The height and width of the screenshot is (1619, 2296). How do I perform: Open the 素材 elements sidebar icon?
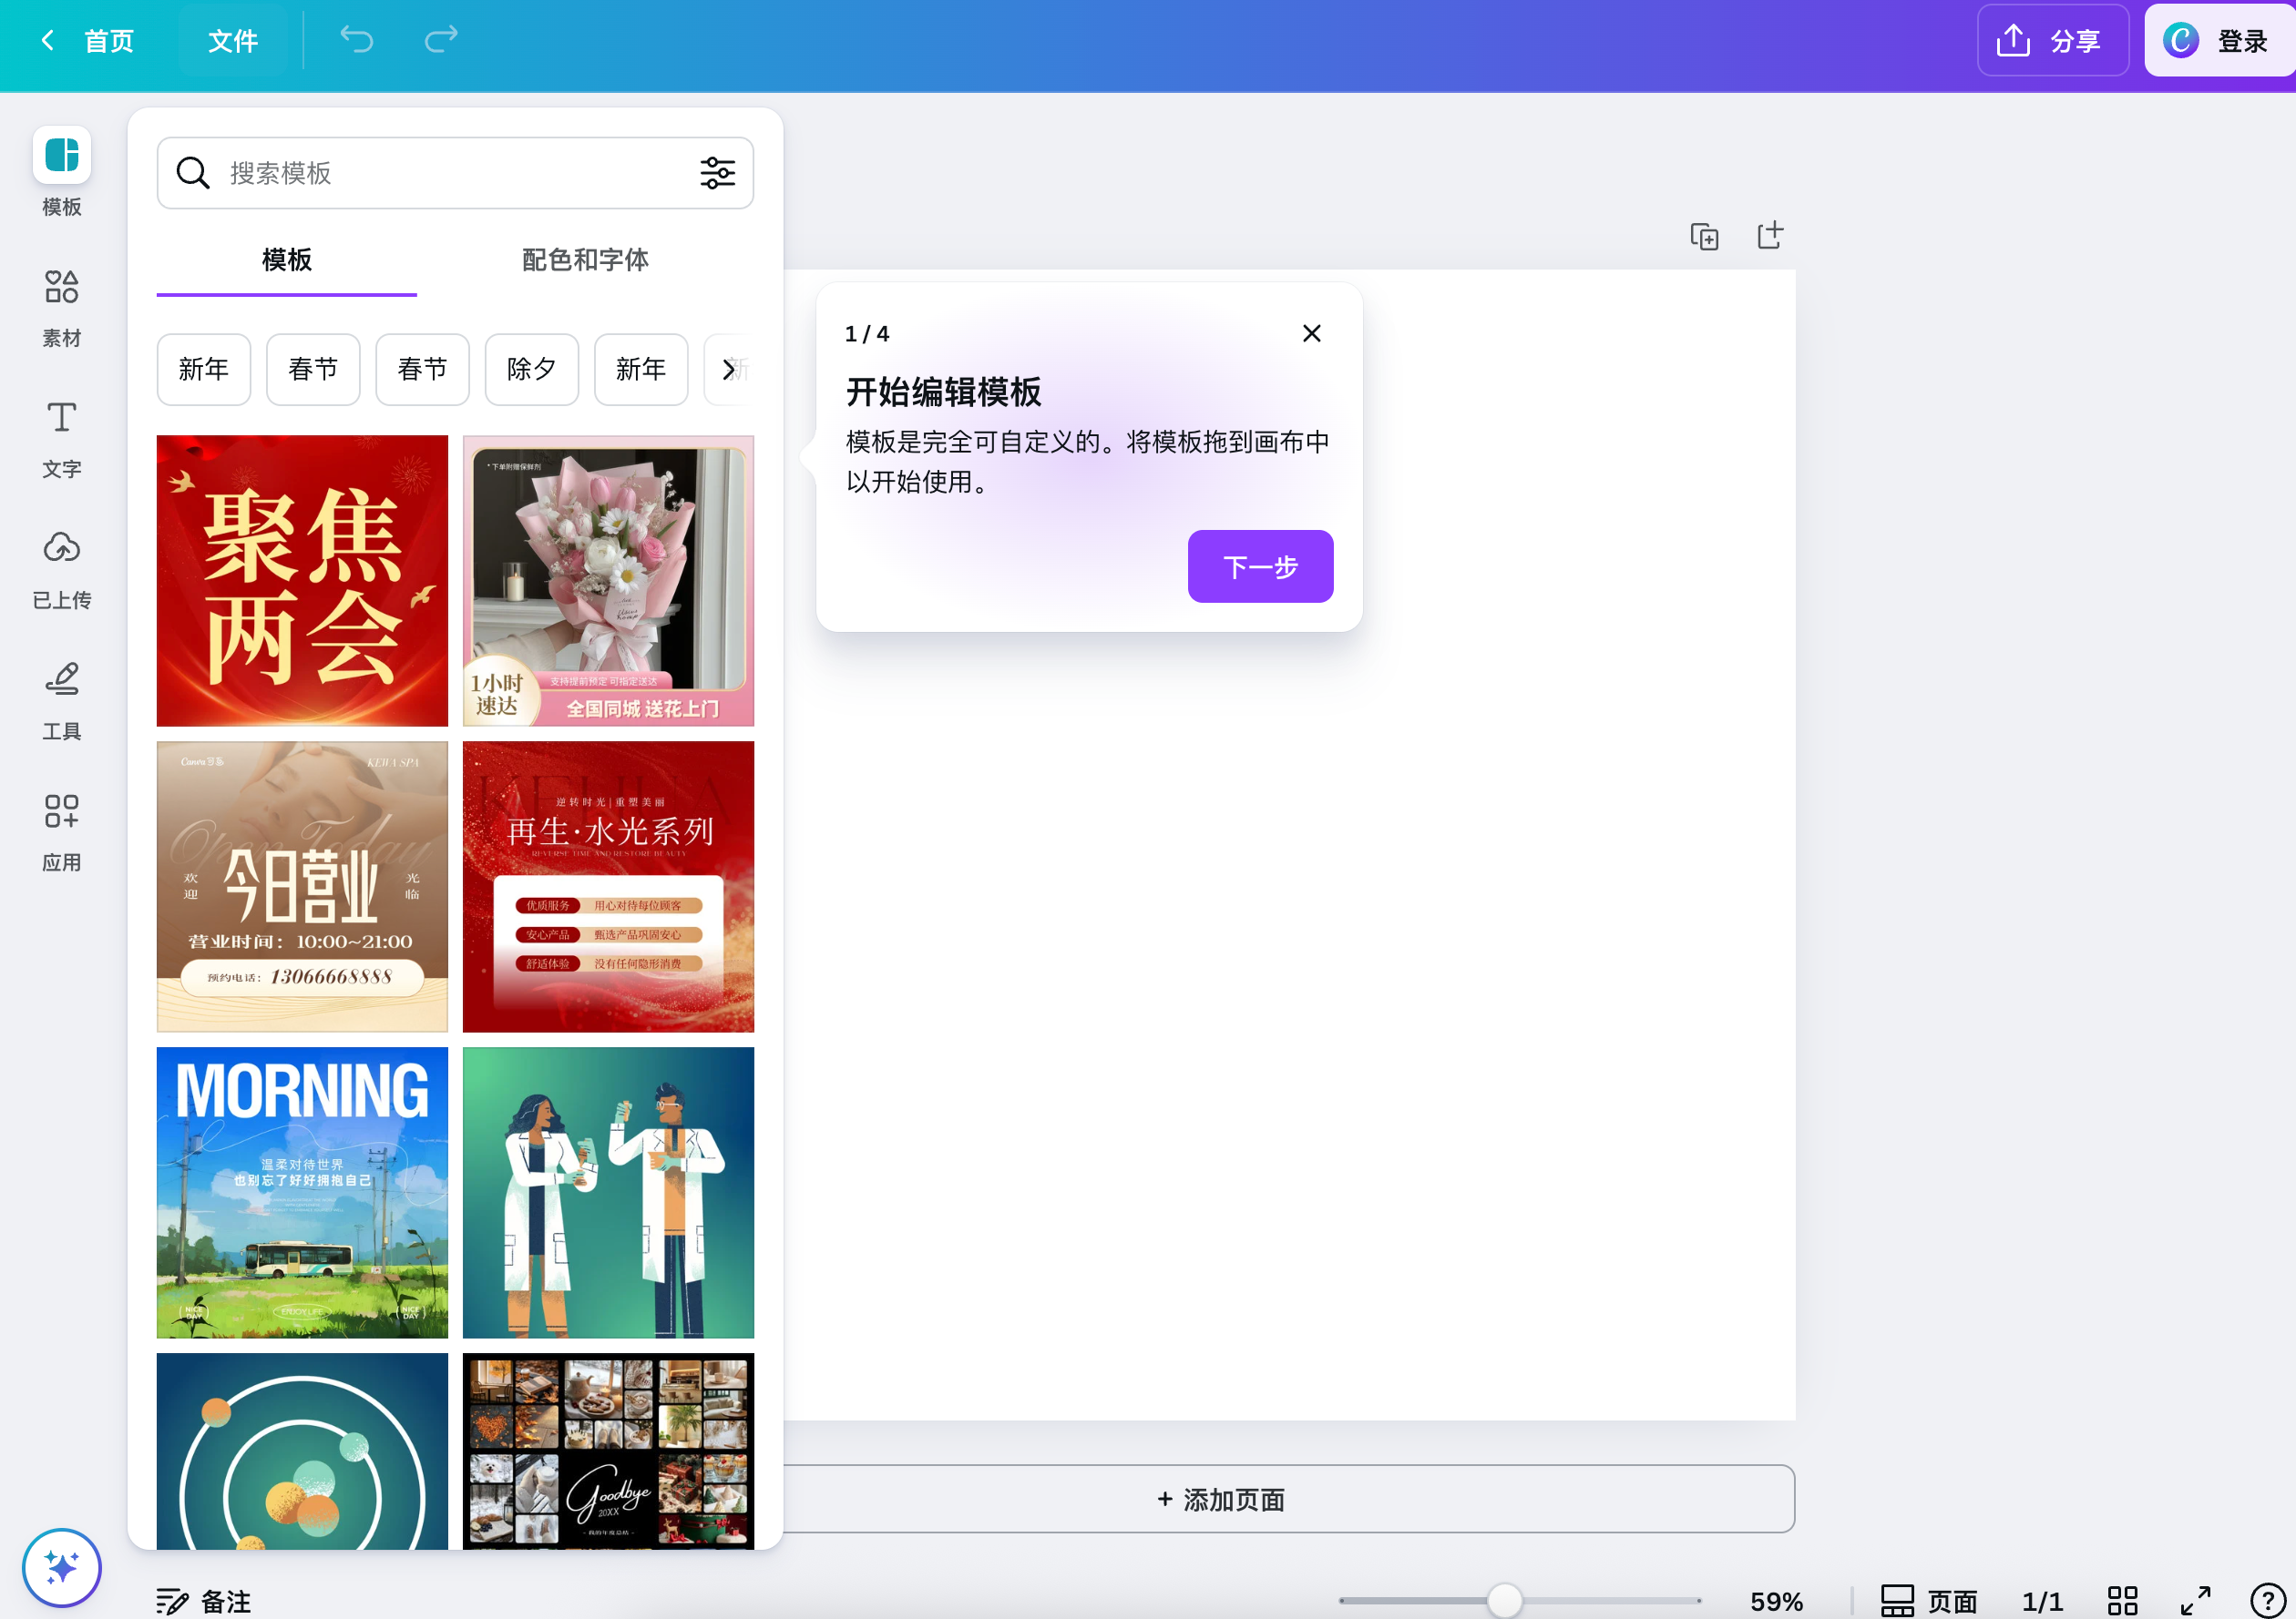click(61, 287)
